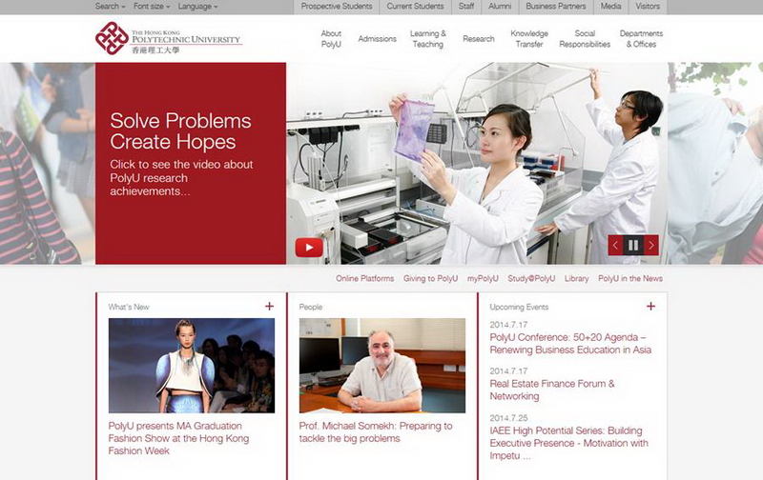
Task: Select the Alumni tab
Action: 500,7
